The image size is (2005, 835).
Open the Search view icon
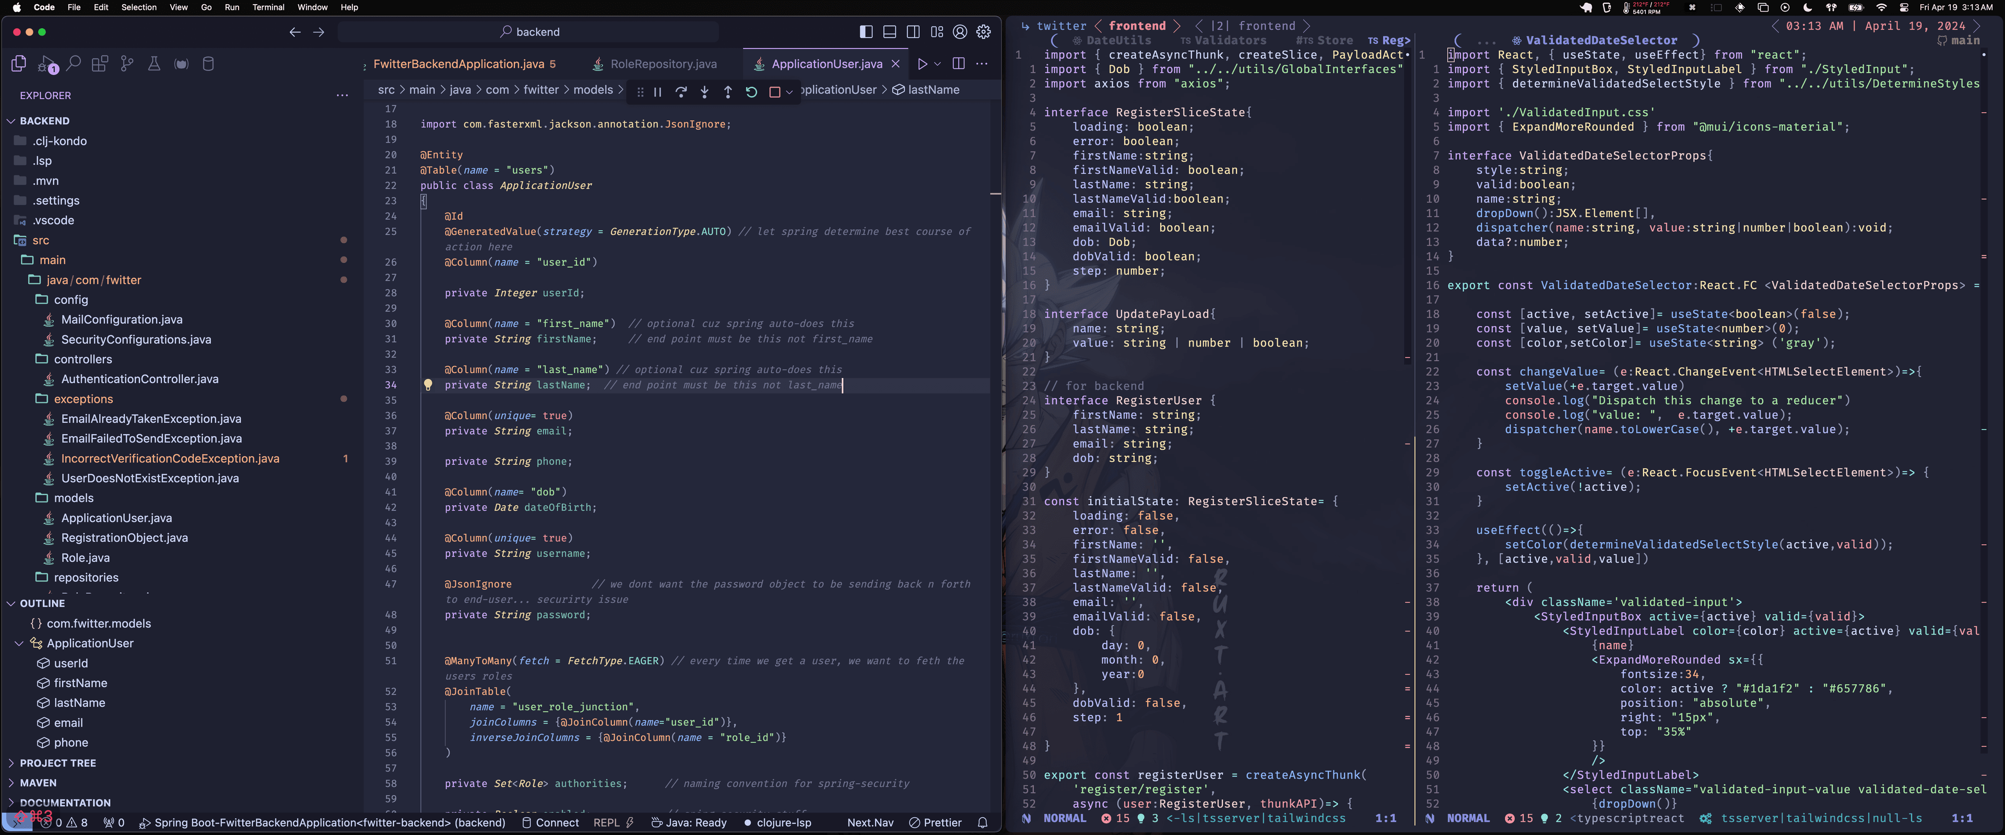(74, 64)
